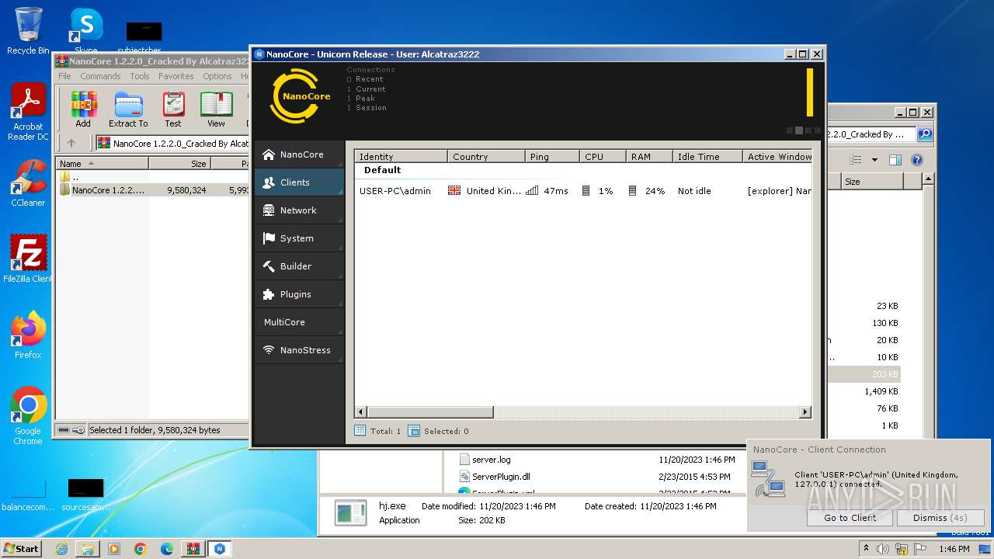Viewport: 994px width, 559px height.
Task: Sort WinRAR list by Size column
Action: 179,164
